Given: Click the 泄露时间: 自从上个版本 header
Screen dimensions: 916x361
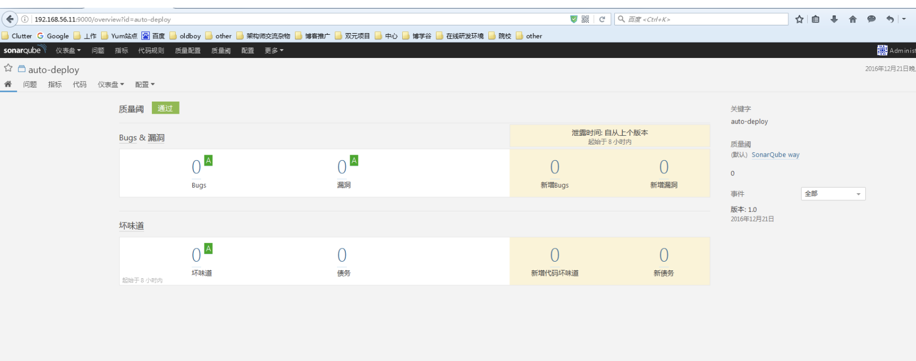Looking at the screenshot, I should [x=610, y=132].
